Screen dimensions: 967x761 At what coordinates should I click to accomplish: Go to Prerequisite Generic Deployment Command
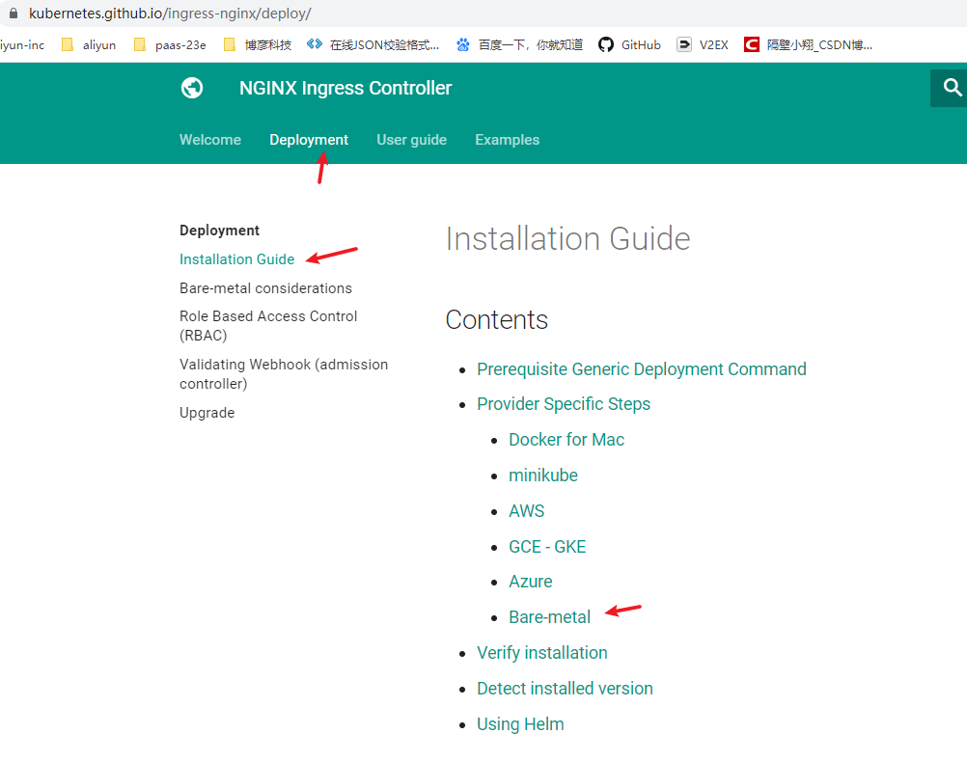pyautogui.click(x=642, y=369)
